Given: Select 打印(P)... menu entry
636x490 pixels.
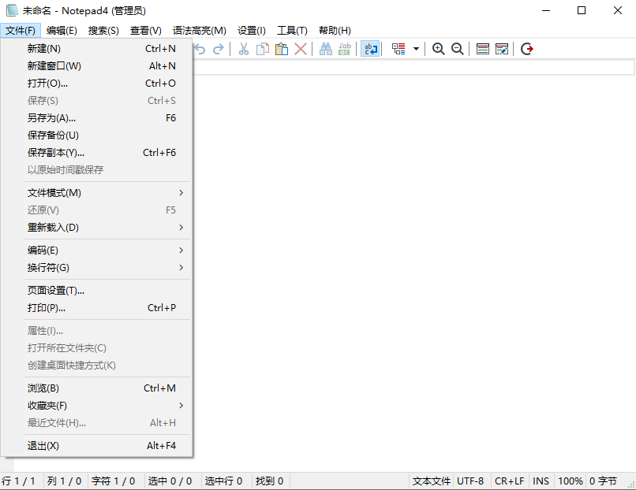Looking at the screenshot, I should (x=96, y=308).
